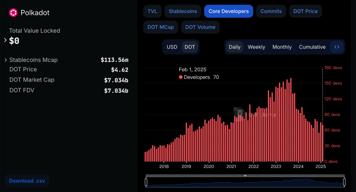Viewport: 356px width, 192px height.
Task: Download the .csv data file
Action: 27,181
